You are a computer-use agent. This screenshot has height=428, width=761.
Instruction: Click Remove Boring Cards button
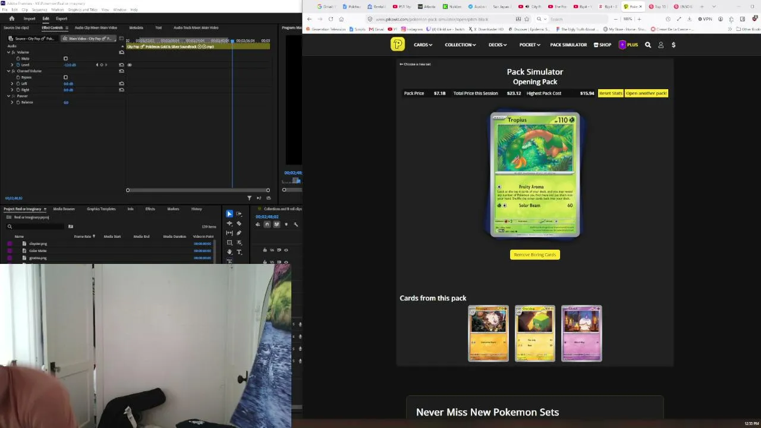535,254
